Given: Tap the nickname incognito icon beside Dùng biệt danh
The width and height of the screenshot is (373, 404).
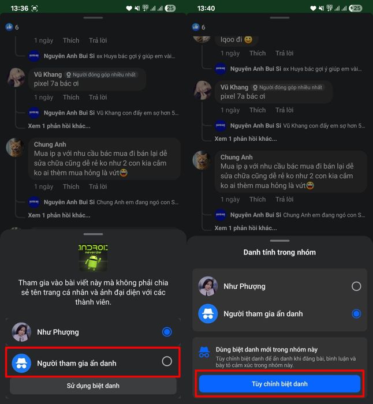Looking at the screenshot, I should coord(204,352).
